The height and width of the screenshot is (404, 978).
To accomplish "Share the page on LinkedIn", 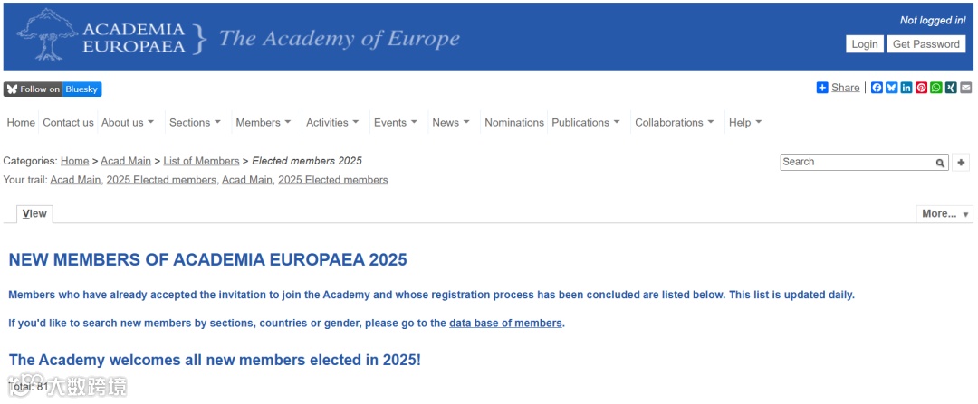I will [906, 88].
